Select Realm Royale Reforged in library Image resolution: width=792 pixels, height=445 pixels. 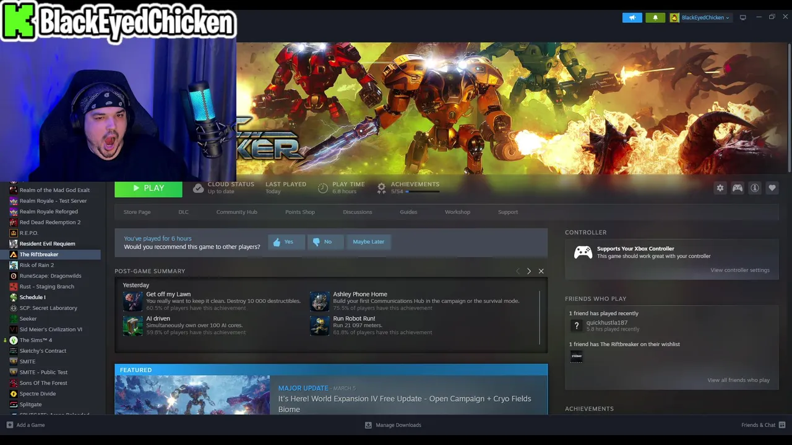[50, 211]
